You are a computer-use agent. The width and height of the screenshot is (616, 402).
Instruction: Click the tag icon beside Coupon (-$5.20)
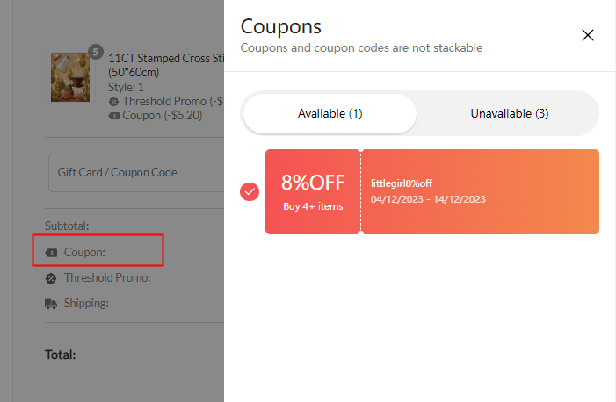click(x=114, y=116)
